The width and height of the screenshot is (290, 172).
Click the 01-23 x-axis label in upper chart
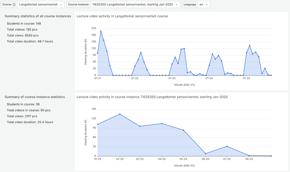[172, 78]
